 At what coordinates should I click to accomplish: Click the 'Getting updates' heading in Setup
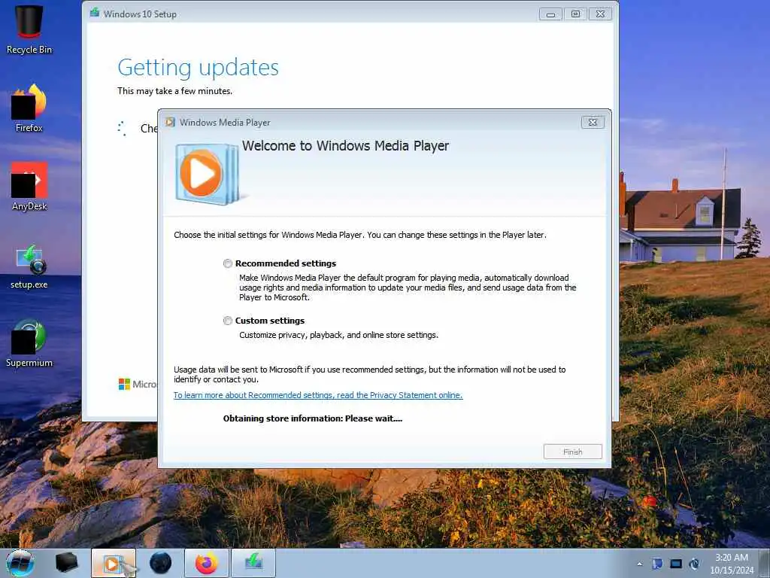[198, 67]
